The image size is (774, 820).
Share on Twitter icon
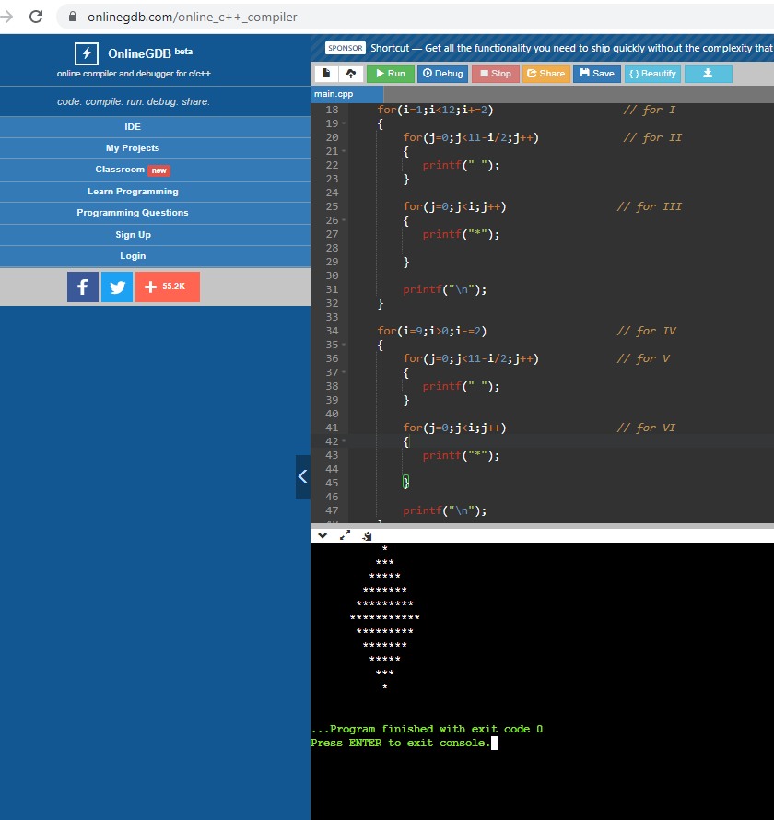click(x=117, y=287)
